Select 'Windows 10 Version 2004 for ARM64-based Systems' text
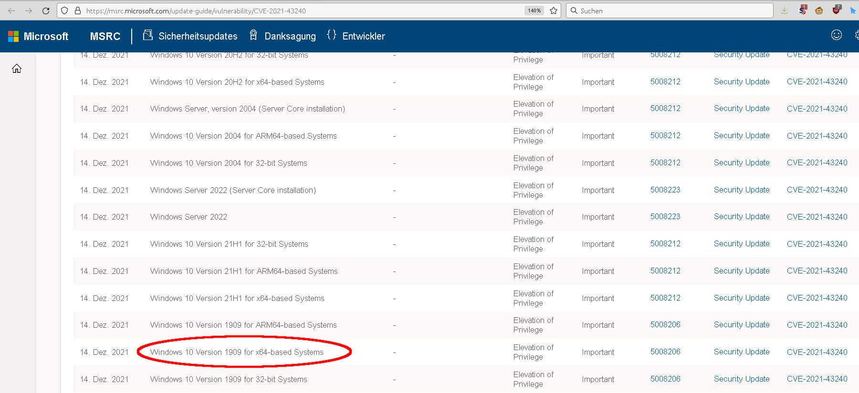859x393 pixels. click(243, 136)
